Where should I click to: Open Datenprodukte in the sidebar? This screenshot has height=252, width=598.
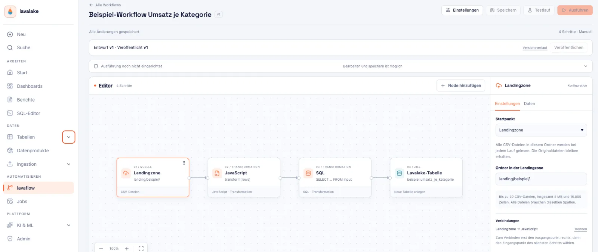38,150
